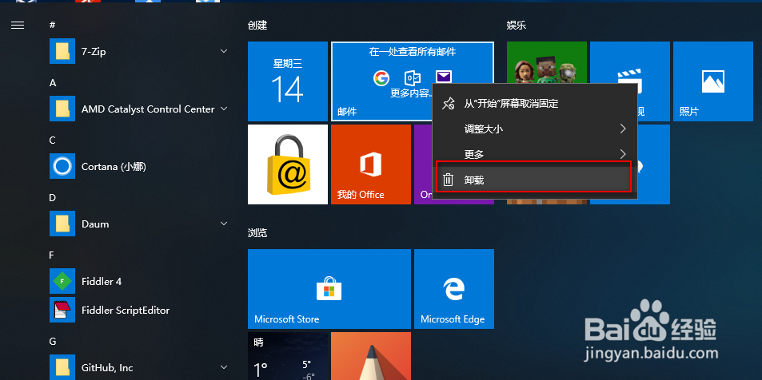Jump to apps under letter A header

click(x=53, y=83)
